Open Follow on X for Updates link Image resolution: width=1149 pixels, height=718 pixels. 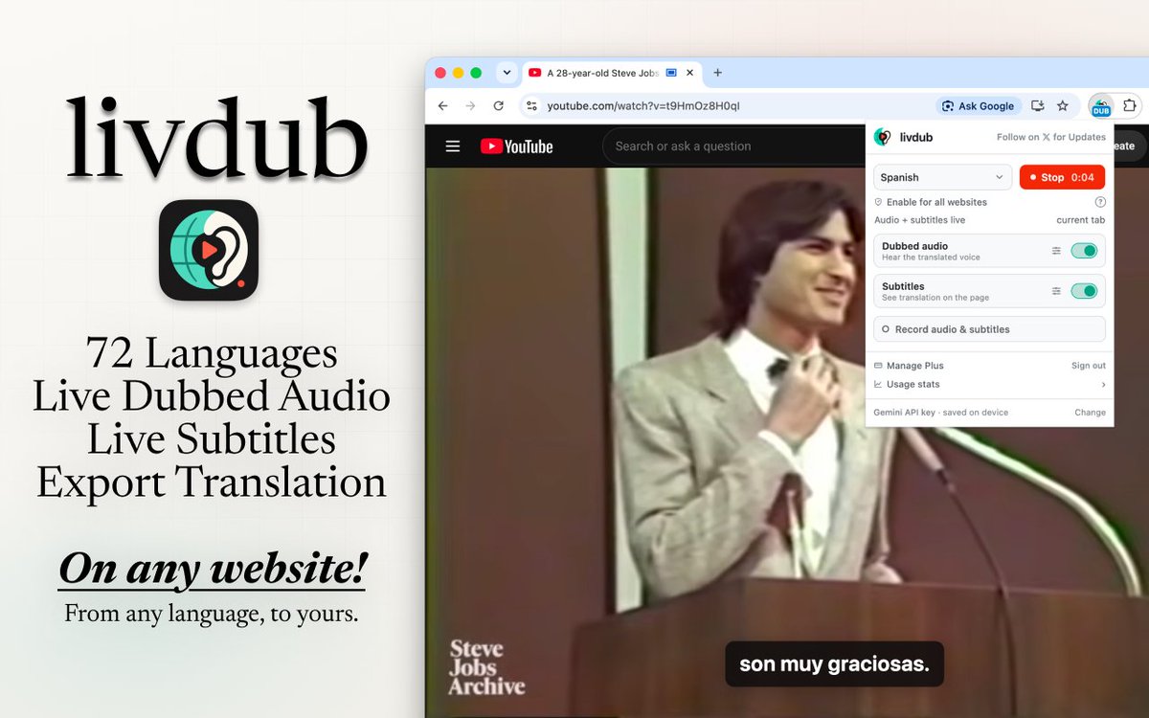click(1051, 137)
